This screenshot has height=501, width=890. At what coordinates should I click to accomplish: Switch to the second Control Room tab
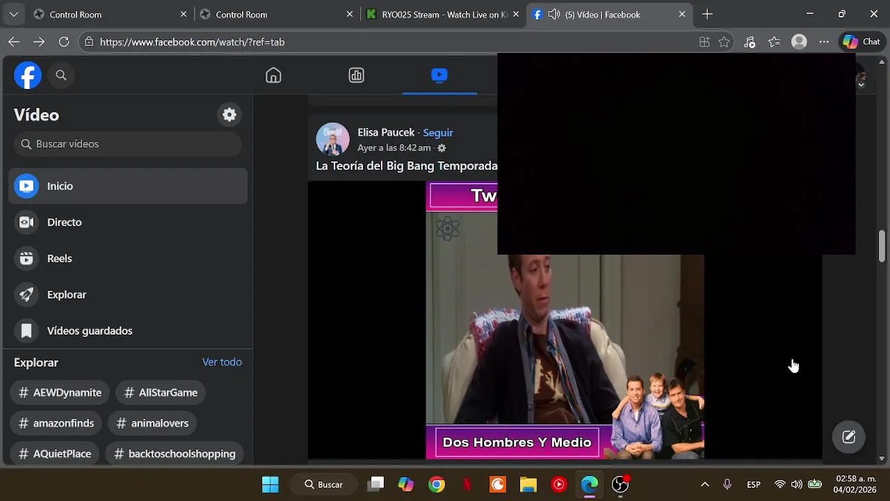276,14
